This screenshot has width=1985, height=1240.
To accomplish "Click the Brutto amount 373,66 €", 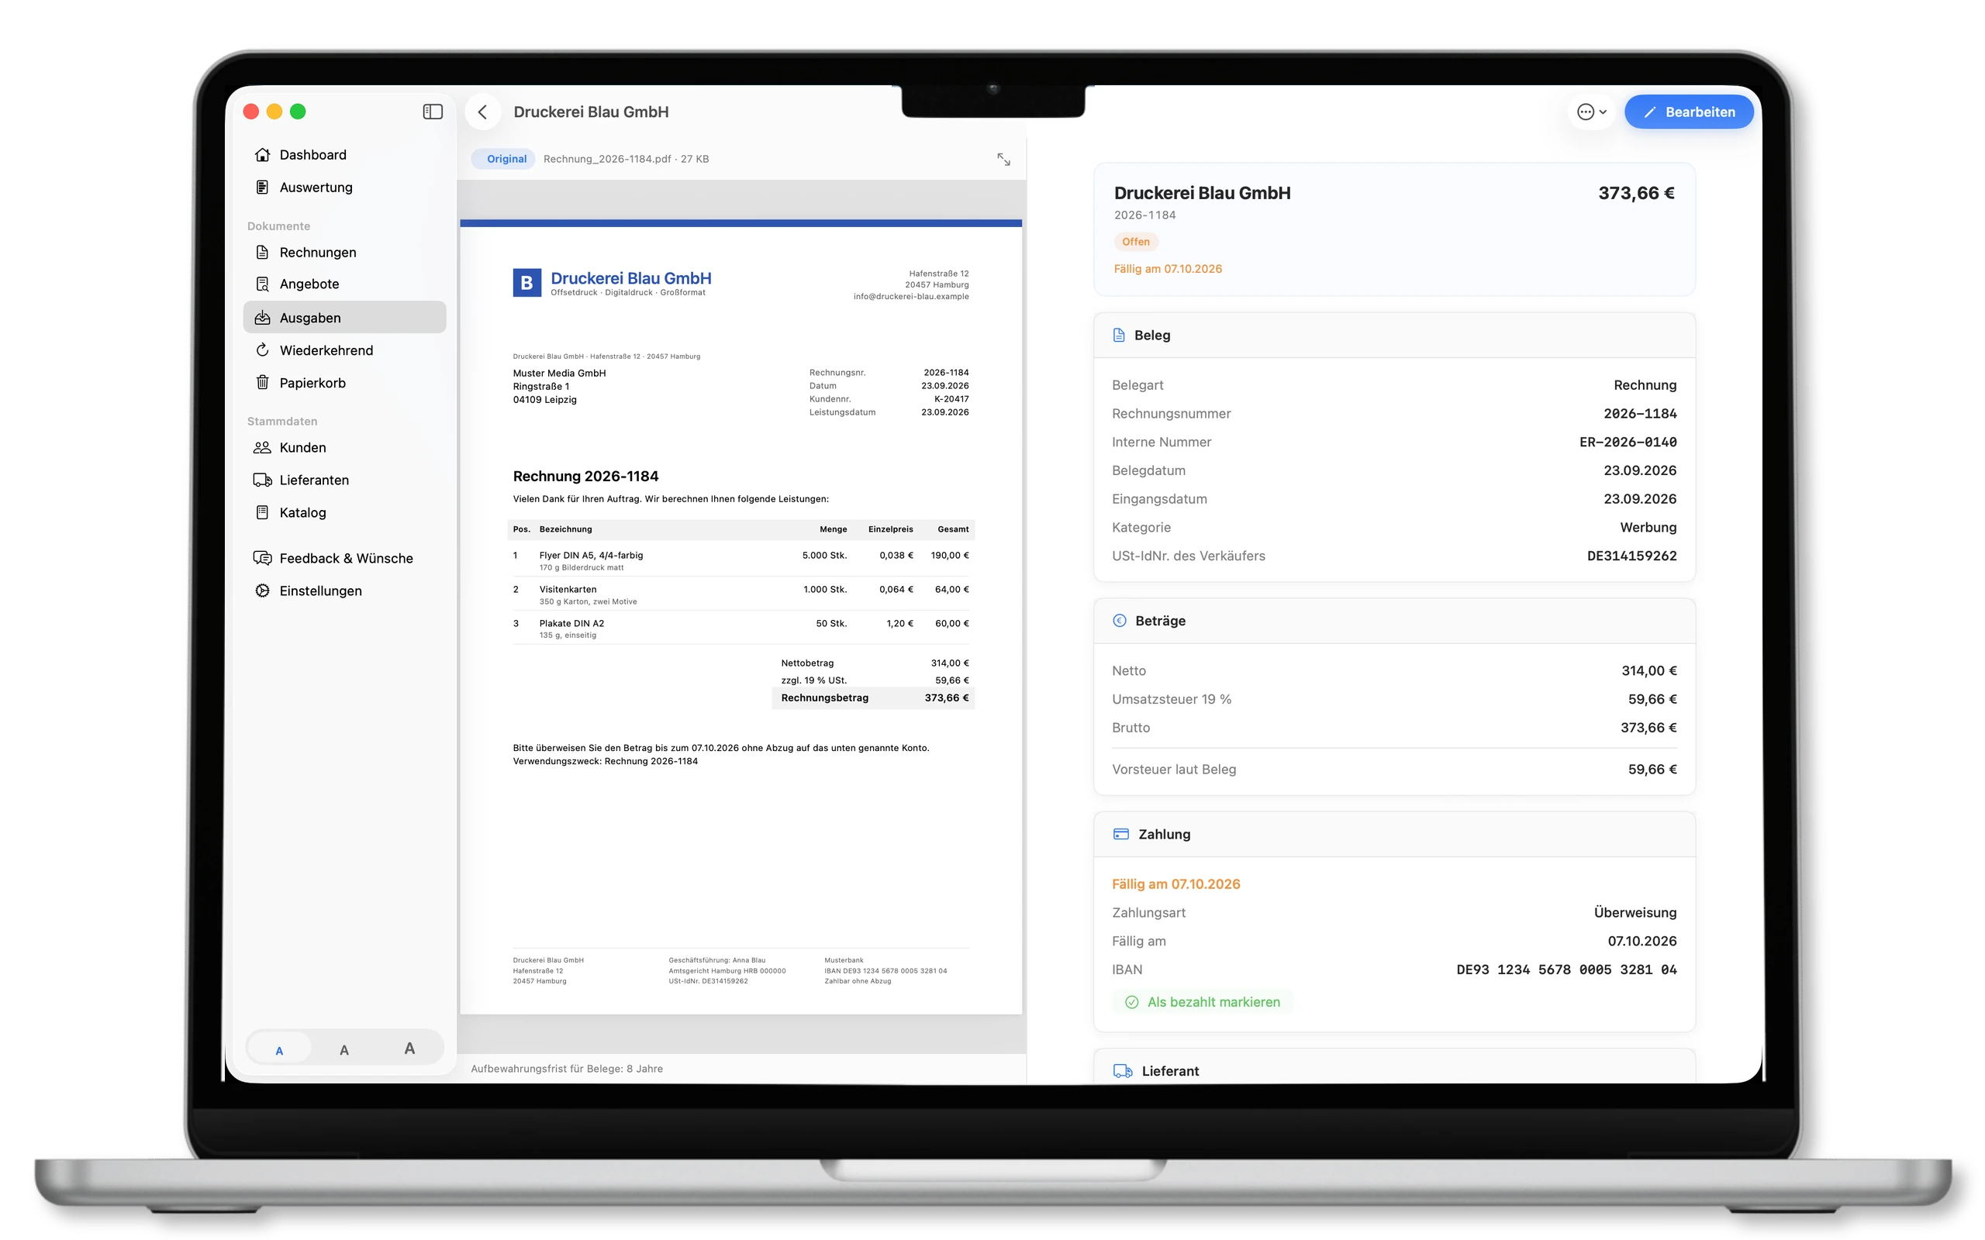I will pyautogui.click(x=1648, y=728).
